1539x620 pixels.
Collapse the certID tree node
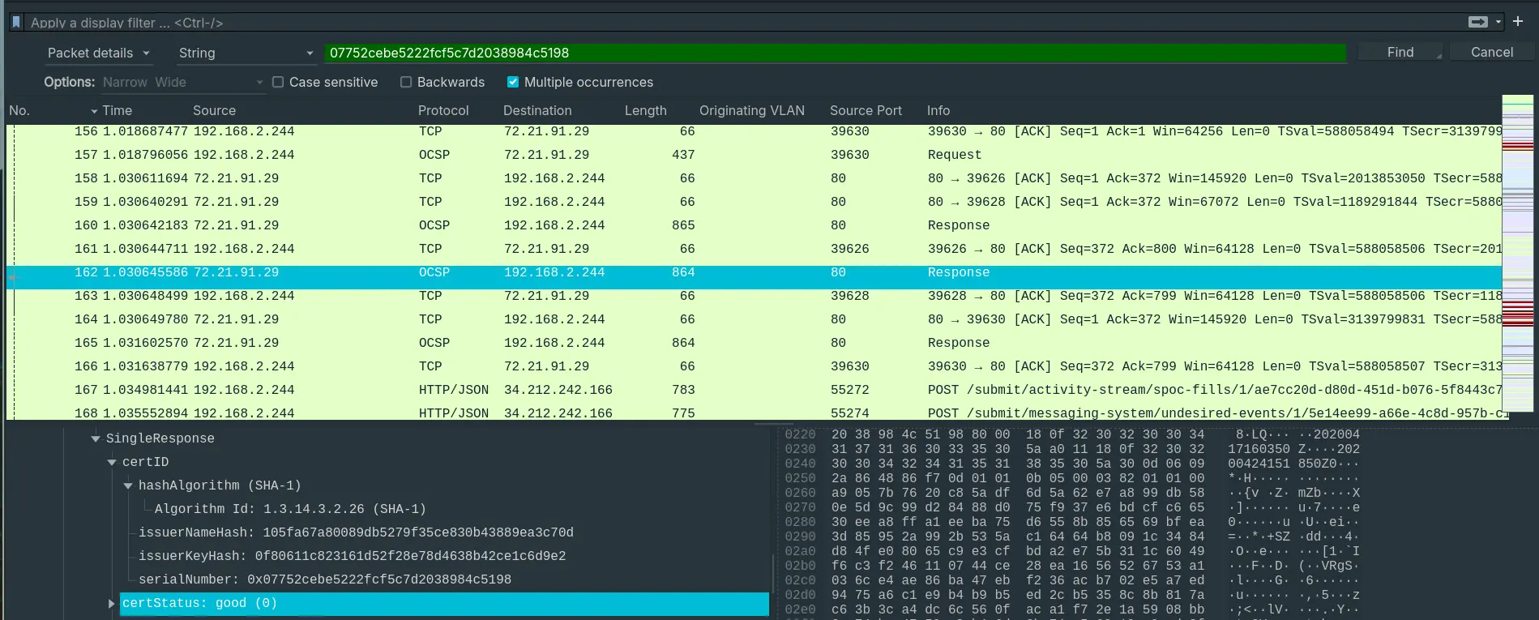click(112, 462)
